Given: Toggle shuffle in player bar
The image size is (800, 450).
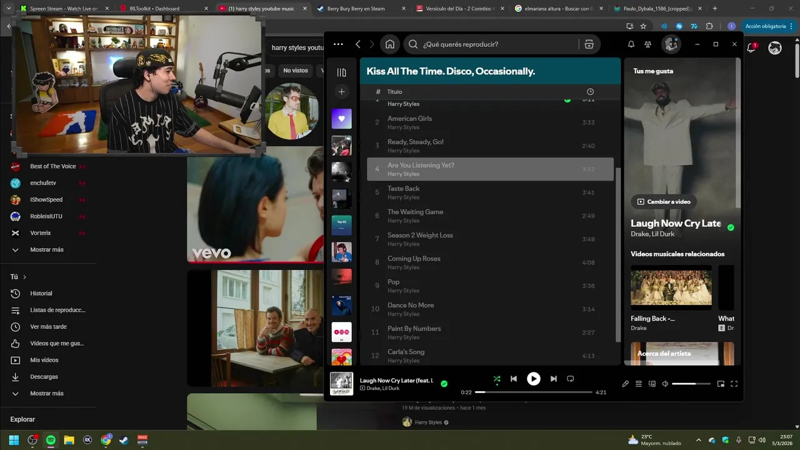Looking at the screenshot, I should [x=496, y=379].
